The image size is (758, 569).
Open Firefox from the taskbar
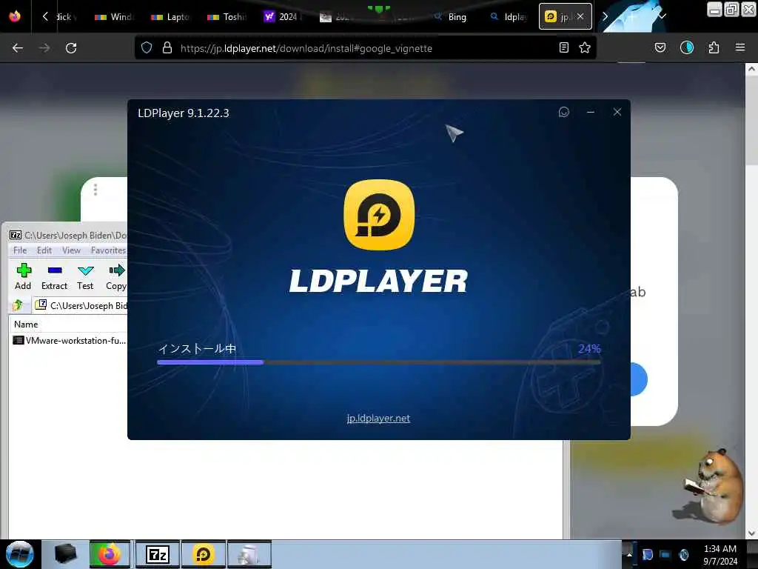[x=110, y=554]
